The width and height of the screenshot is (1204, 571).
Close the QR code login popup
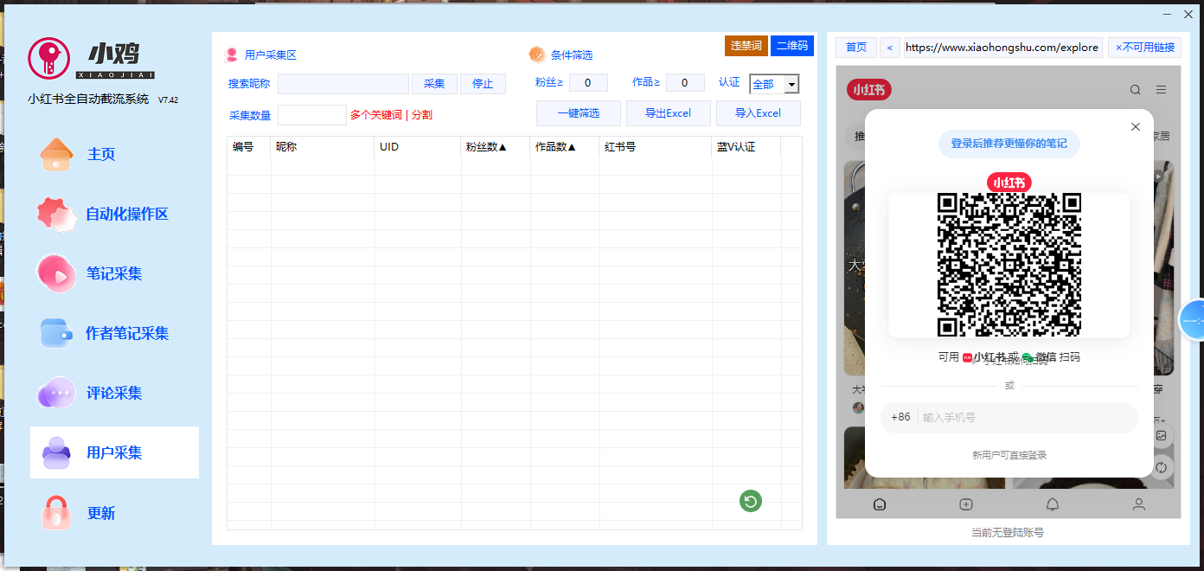coord(1135,127)
